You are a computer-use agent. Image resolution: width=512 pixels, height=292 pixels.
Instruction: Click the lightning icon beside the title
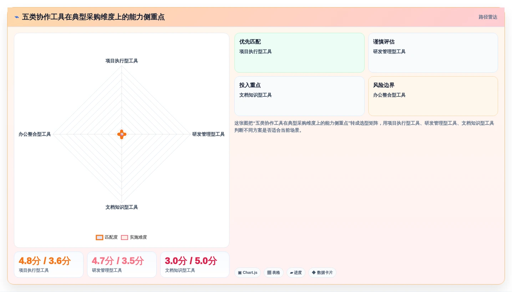click(x=17, y=17)
